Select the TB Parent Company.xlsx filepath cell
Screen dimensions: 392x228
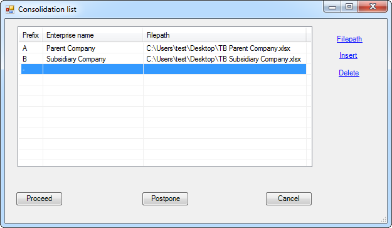(x=225, y=48)
